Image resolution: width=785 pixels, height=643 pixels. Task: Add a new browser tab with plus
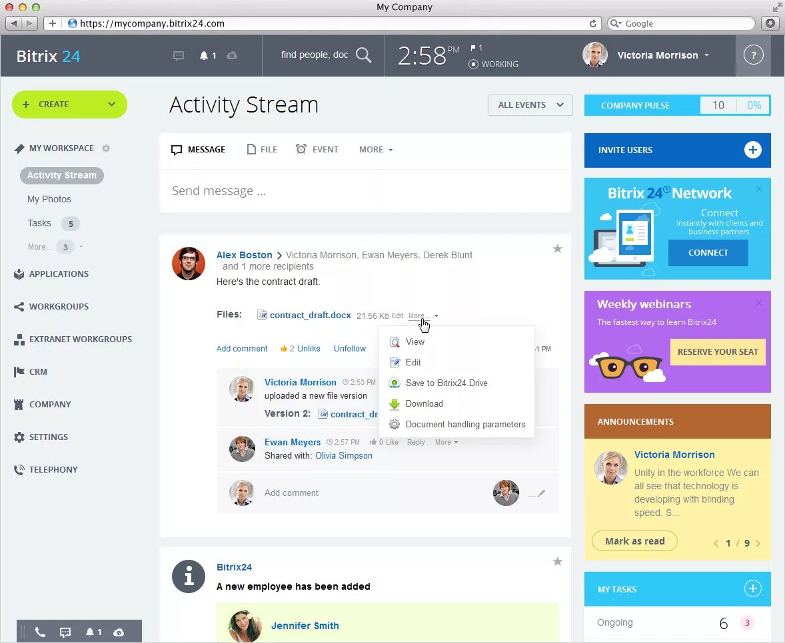click(x=52, y=23)
